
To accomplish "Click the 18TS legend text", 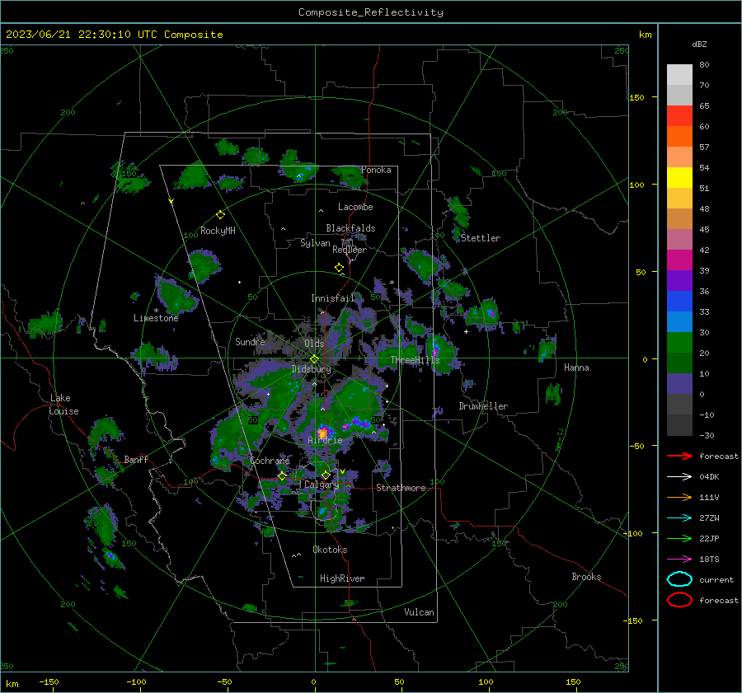I will (709, 560).
